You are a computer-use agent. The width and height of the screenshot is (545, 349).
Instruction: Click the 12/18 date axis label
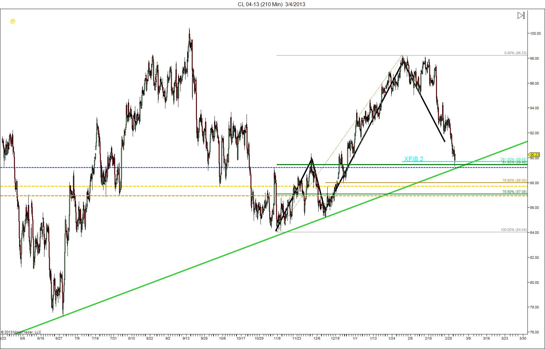[335, 338]
